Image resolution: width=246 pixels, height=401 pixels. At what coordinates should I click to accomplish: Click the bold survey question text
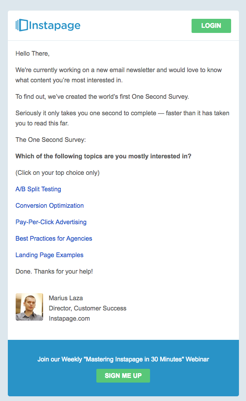pyautogui.click(x=103, y=156)
